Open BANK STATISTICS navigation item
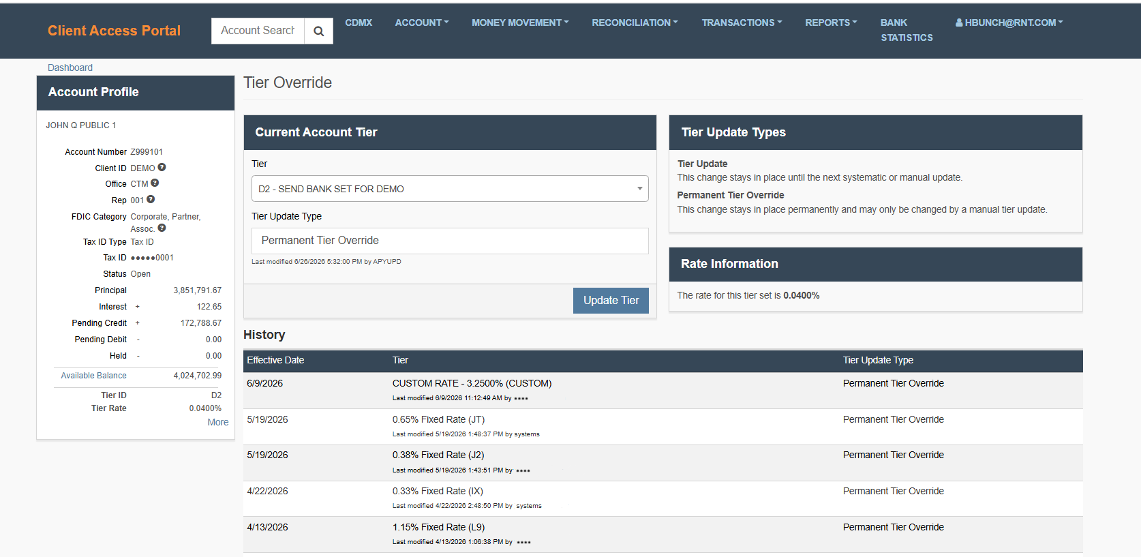This screenshot has height=557, width=1141. (907, 30)
